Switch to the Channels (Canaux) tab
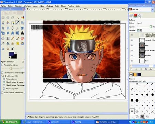The image size is (155, 124). pos(135,15)
